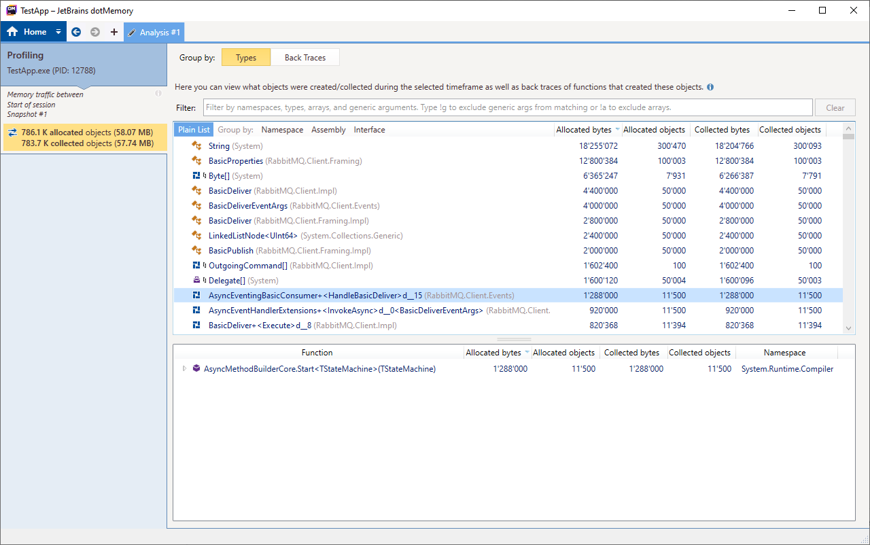Click the types list scrollbar thumb
Screen dimensions: 870x545
(x=848, y=136)
